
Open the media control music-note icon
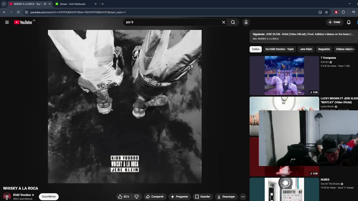pyautogui.click(x=354, y=12)
